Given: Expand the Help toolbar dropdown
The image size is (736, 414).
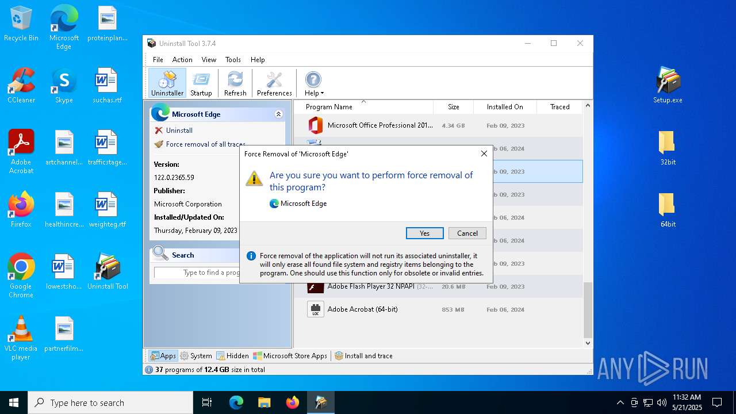Looking at the screenshot, I should point(314,83).
